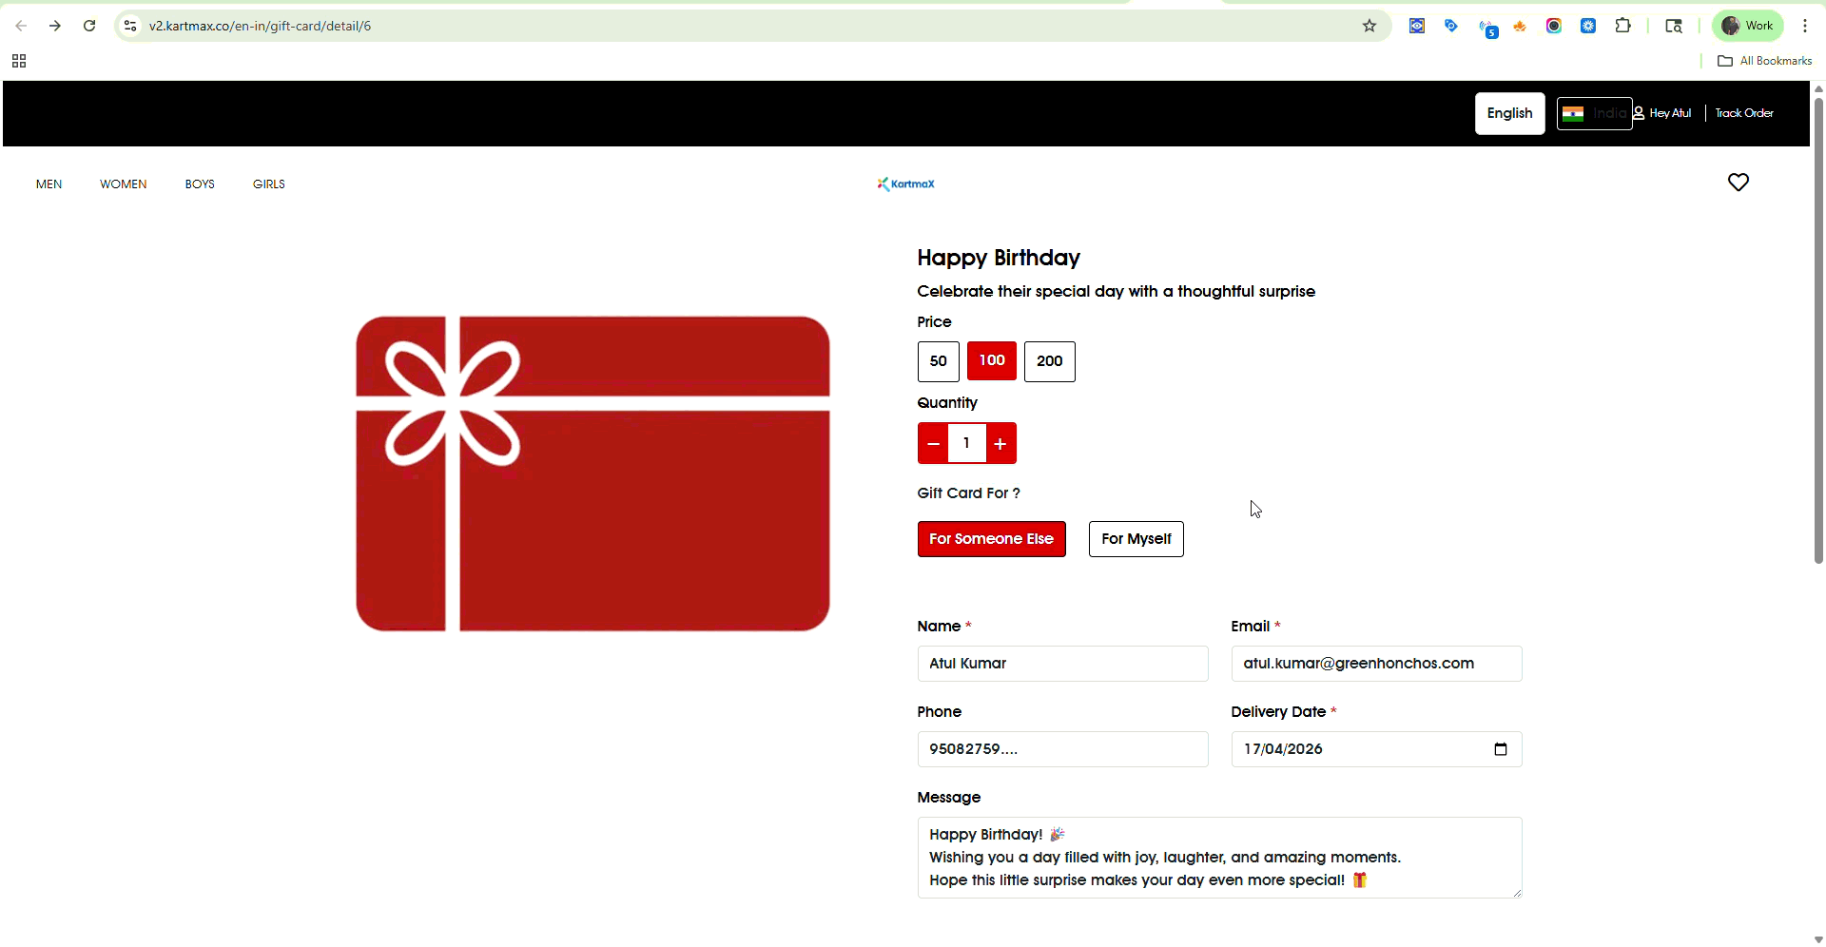This screenshot has width=1826, height=947.
Task: Open the India country selector
Action: coord(1594,112)
